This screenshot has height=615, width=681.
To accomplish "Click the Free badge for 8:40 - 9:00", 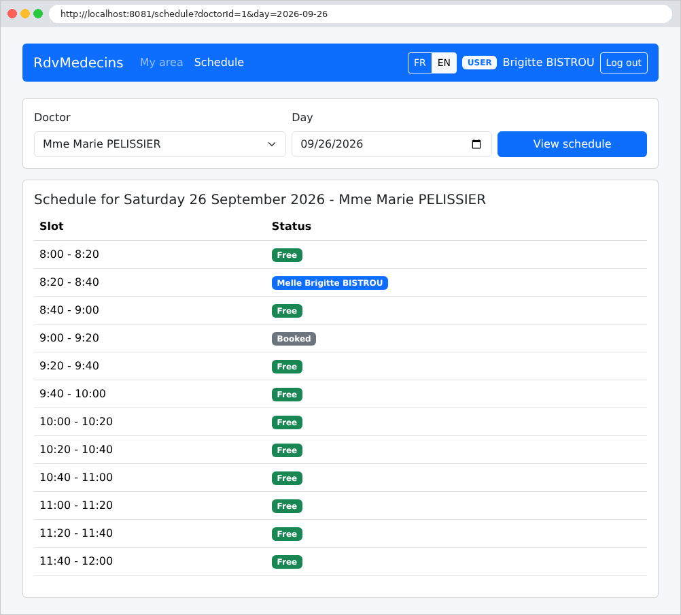I will 287,310.
